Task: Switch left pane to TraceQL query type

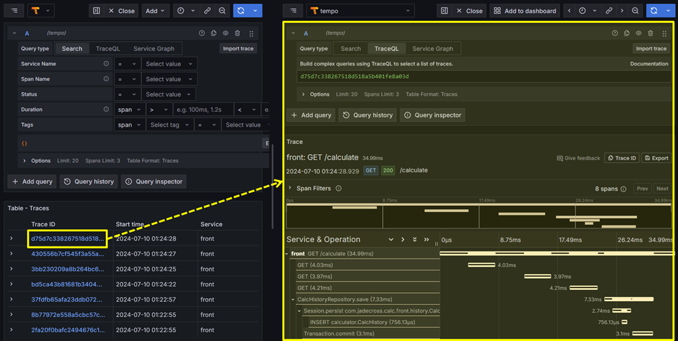Action: (x=108, y=49)
